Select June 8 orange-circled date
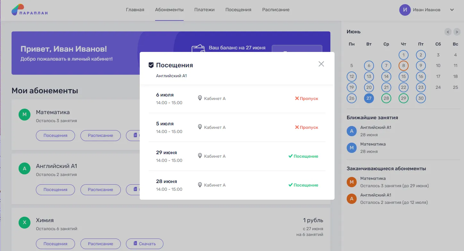Viewport: 464px width, 251px height. pos(403,66)
